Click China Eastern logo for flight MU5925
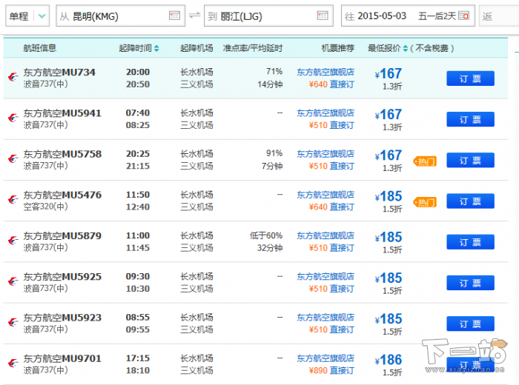 (13, 281)
